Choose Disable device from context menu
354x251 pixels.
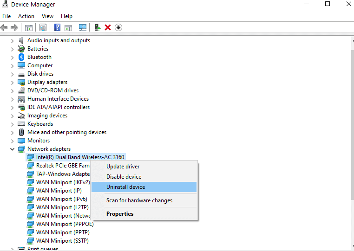tap(144, 177)
